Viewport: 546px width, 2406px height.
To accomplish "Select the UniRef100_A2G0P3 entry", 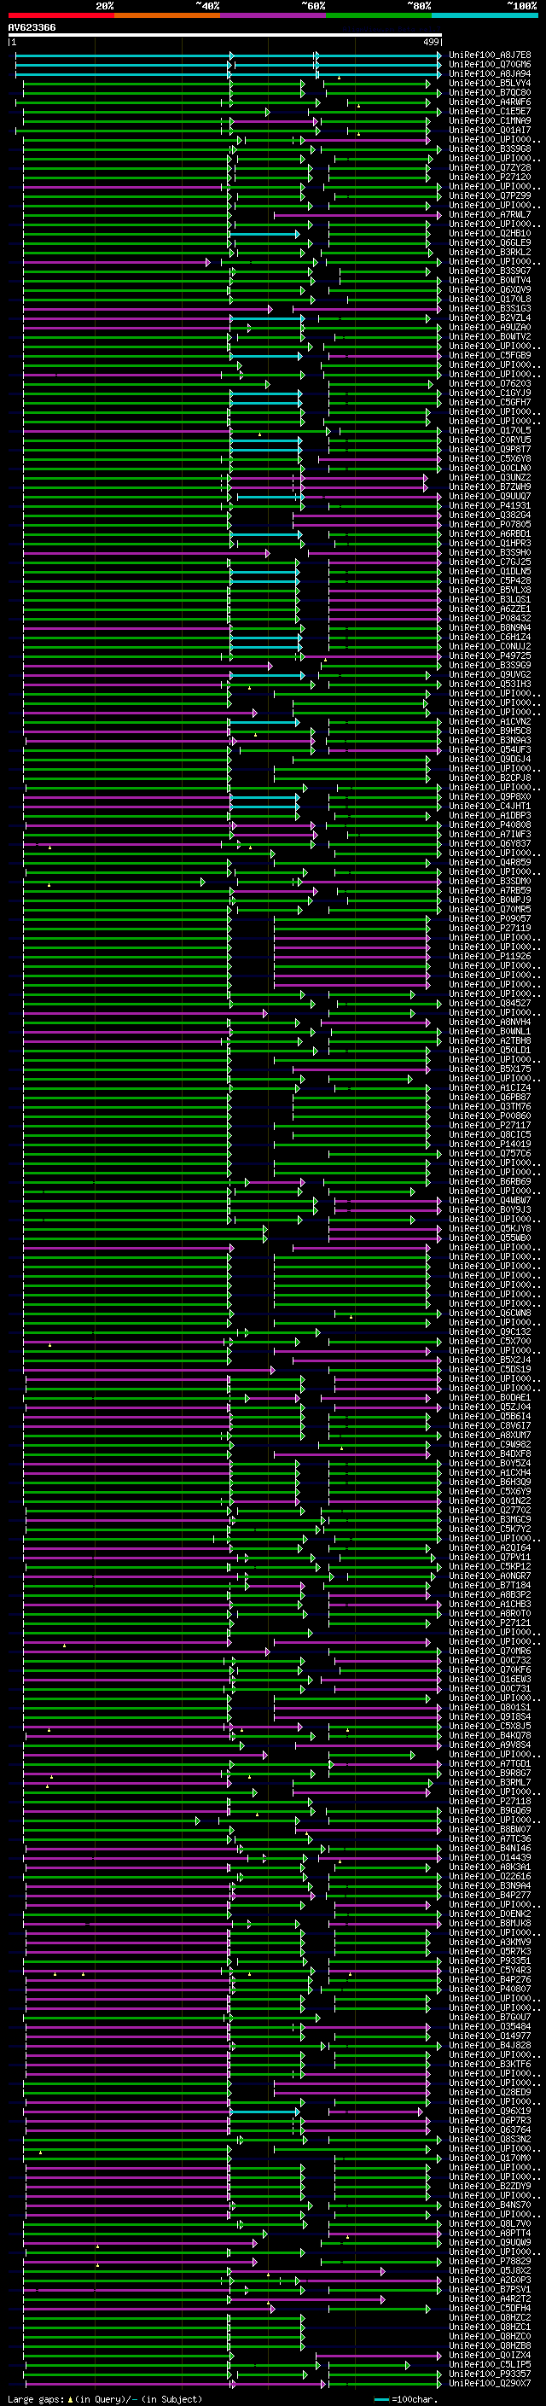I will (x=489, y=2280).
